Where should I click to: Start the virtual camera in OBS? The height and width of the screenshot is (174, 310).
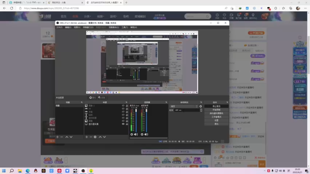pyautogui.click(x=216, y=113)
